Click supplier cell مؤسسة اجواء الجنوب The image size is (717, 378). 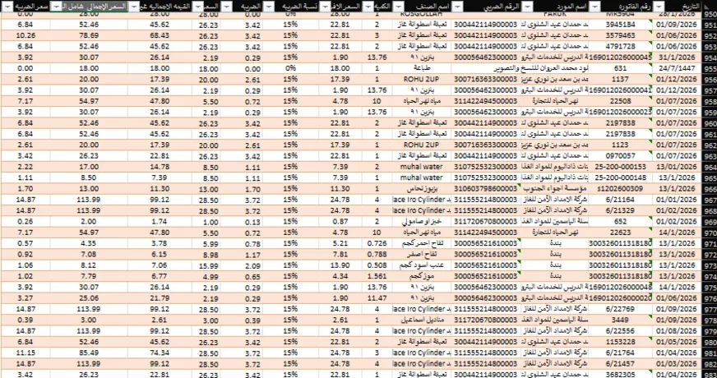coord(555,189)
